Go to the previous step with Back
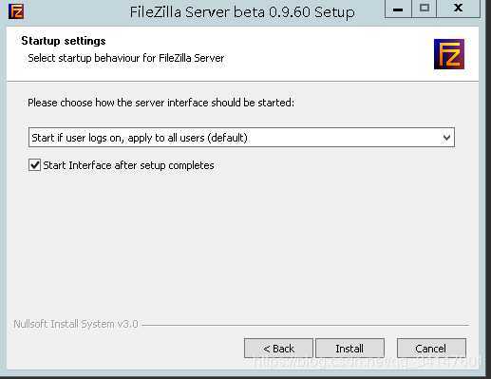The width and height of the screenshot is (491, 379). pyautogui.click(x=278, y=349)
